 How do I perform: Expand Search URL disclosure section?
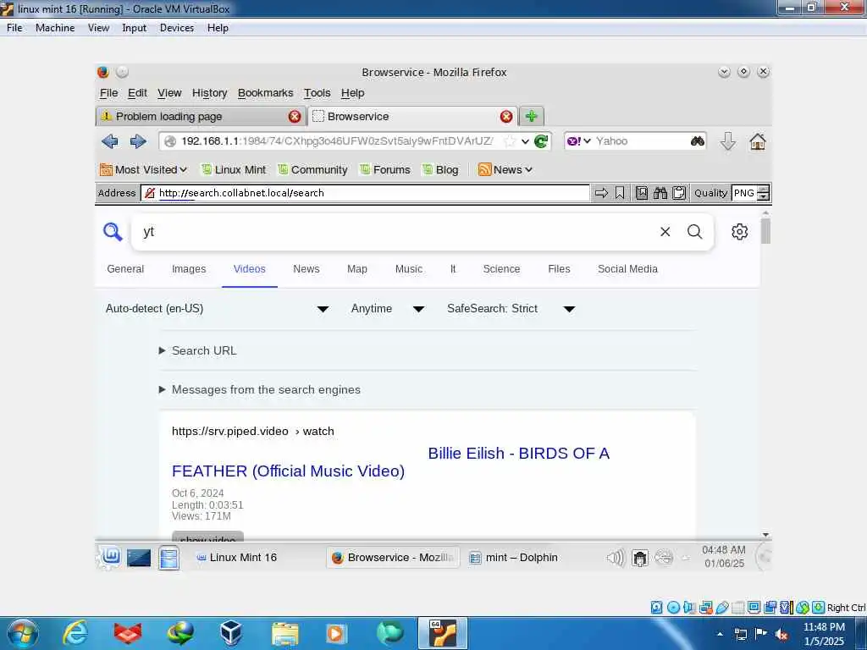pos(198,350)
